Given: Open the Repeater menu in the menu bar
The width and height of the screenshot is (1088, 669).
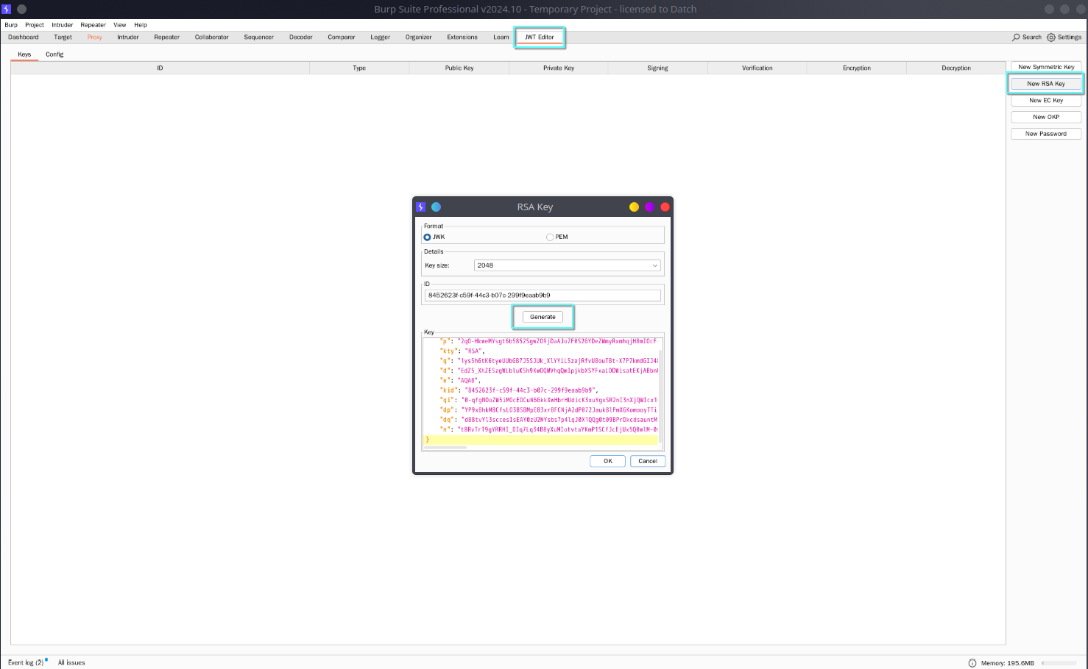Looking at the screenshot, I should [x=93, y=25].
